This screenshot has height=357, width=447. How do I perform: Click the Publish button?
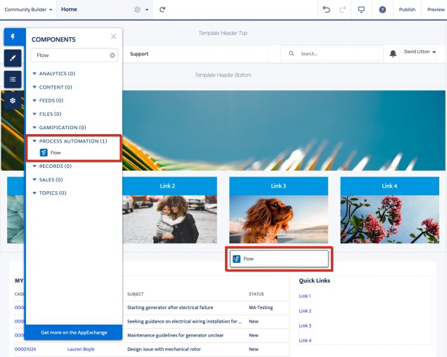[407, 10]
